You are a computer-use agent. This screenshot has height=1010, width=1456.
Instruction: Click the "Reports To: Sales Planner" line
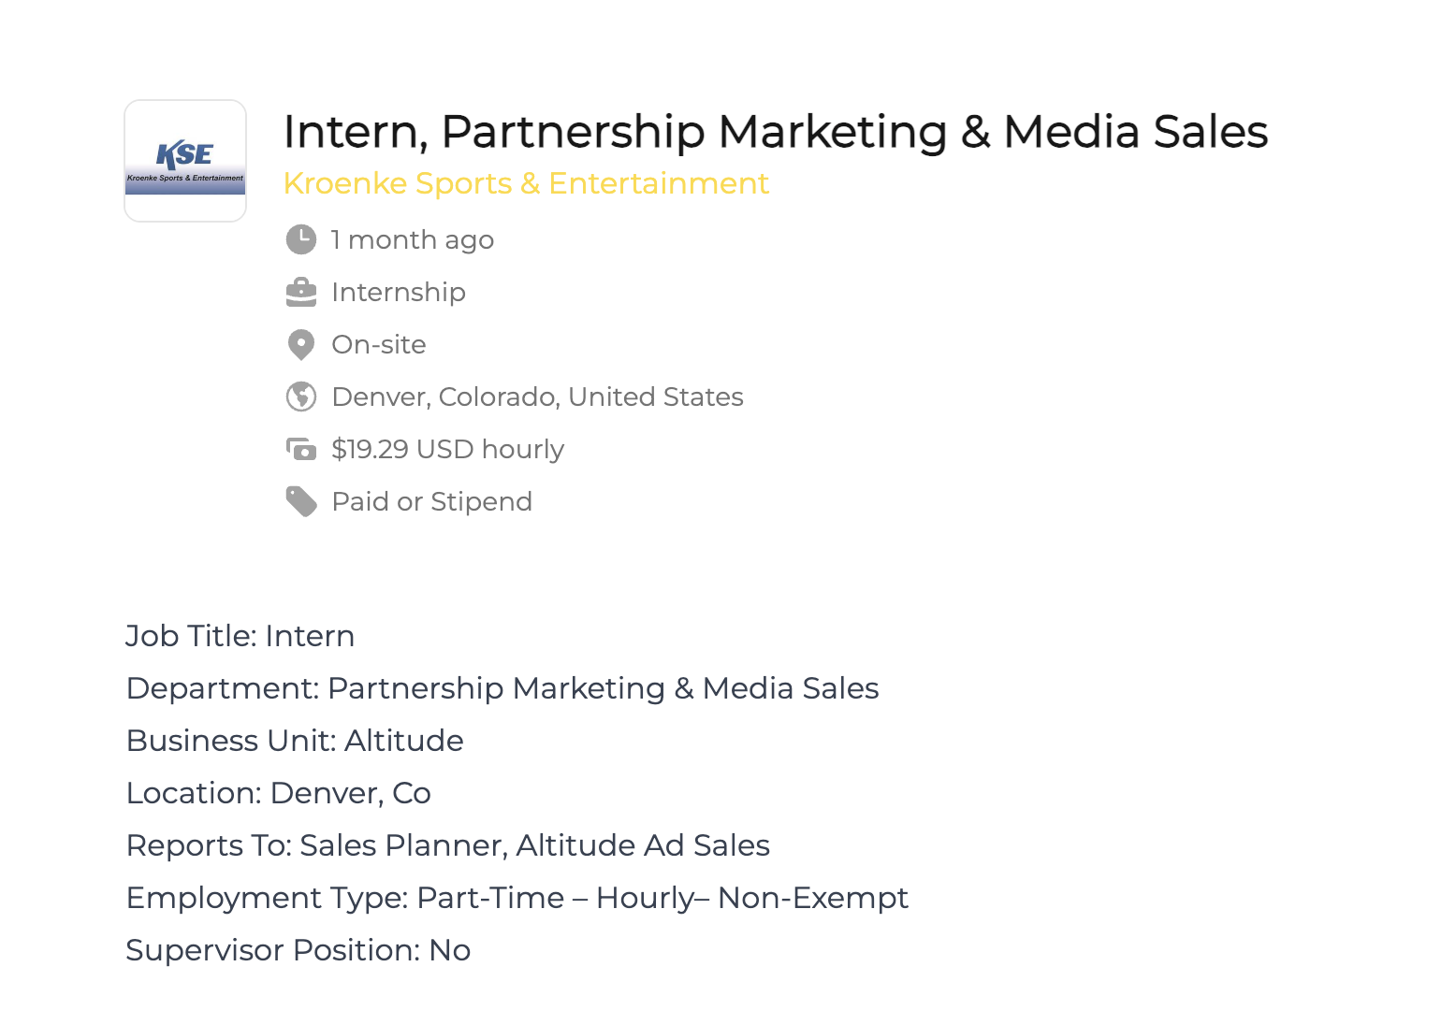[447, 845]
